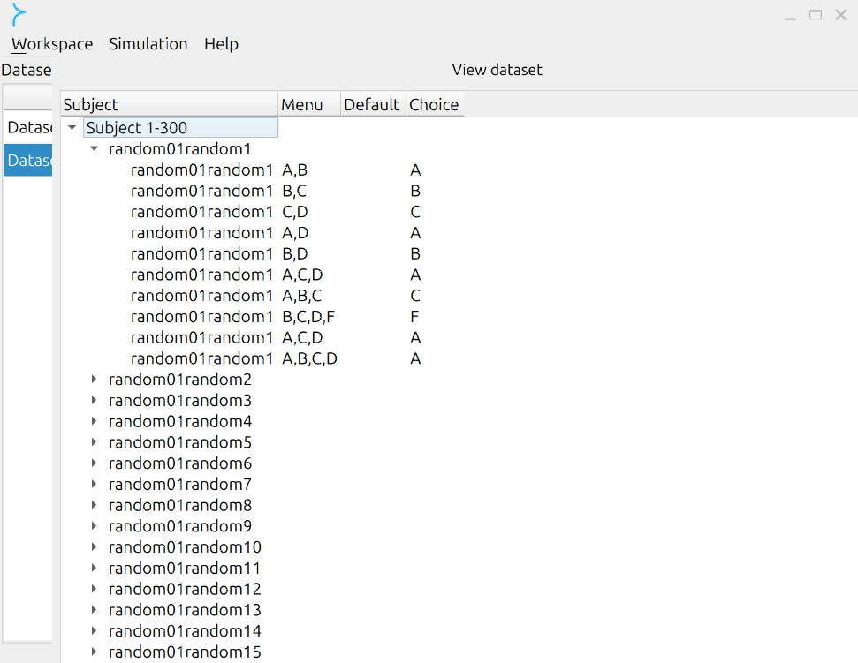Collapse the random01random1 subject node

click(95, 148)
